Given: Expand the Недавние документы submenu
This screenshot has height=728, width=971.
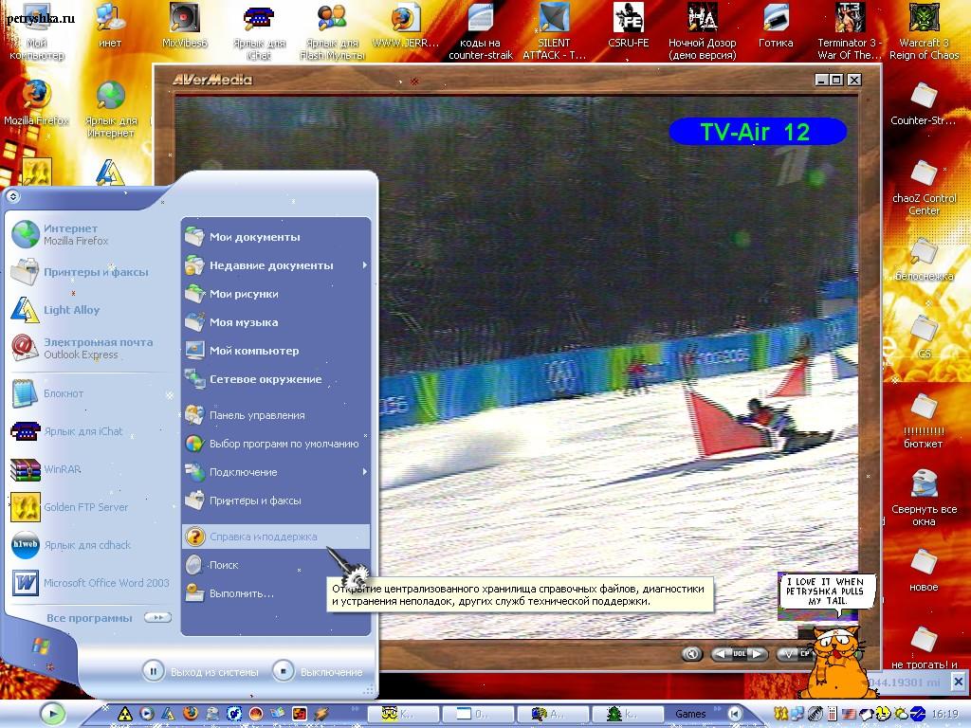Looking at the screenshot, I should click(365, 265).
